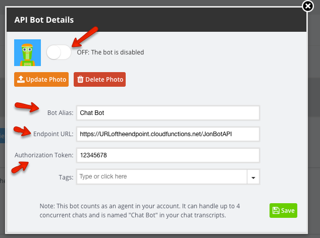Screen dimensions: 320x238
Task: Click the upload icon in Update Photo
Action: click(x=21, y=79)
